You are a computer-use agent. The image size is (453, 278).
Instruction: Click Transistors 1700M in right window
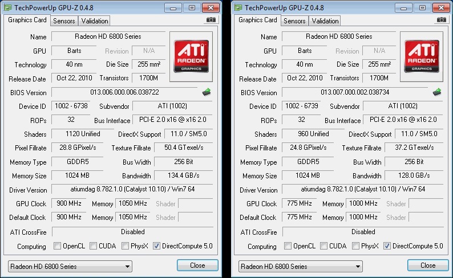tap(379, 78)
